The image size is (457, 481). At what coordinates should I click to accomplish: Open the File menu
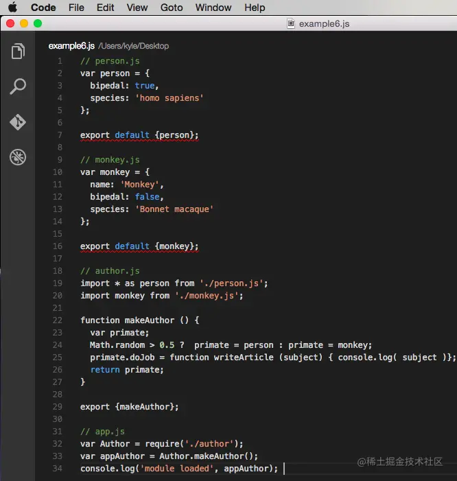[x=76, y=8]
